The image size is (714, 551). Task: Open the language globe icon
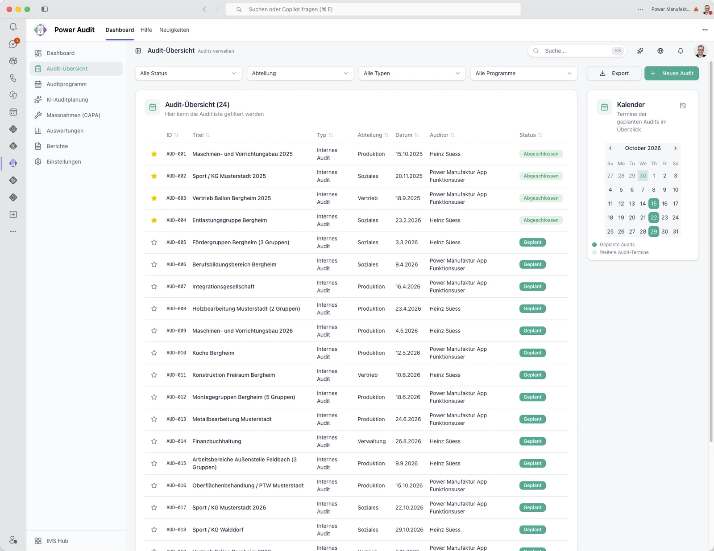tap(660, 51)
